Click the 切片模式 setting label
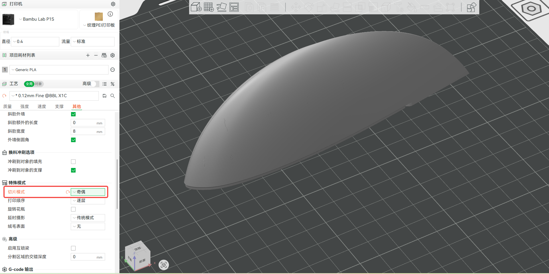 click(x=16, y=192)
